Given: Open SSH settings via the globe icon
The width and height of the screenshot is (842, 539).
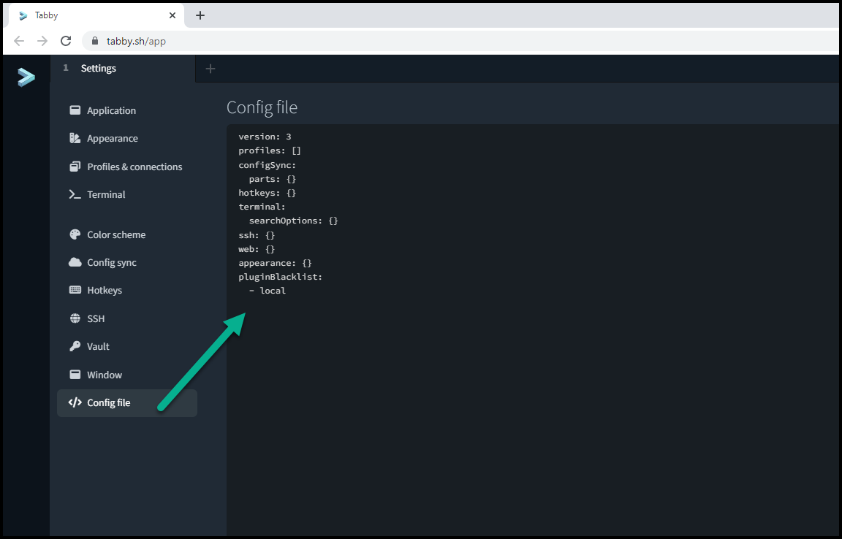Looking at the screenshot, I should coord(75,318).
